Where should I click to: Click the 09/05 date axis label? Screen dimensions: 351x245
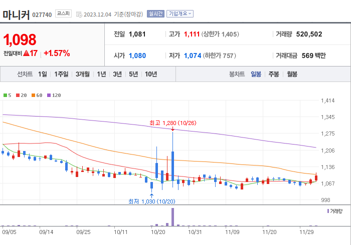click(9, 232)
